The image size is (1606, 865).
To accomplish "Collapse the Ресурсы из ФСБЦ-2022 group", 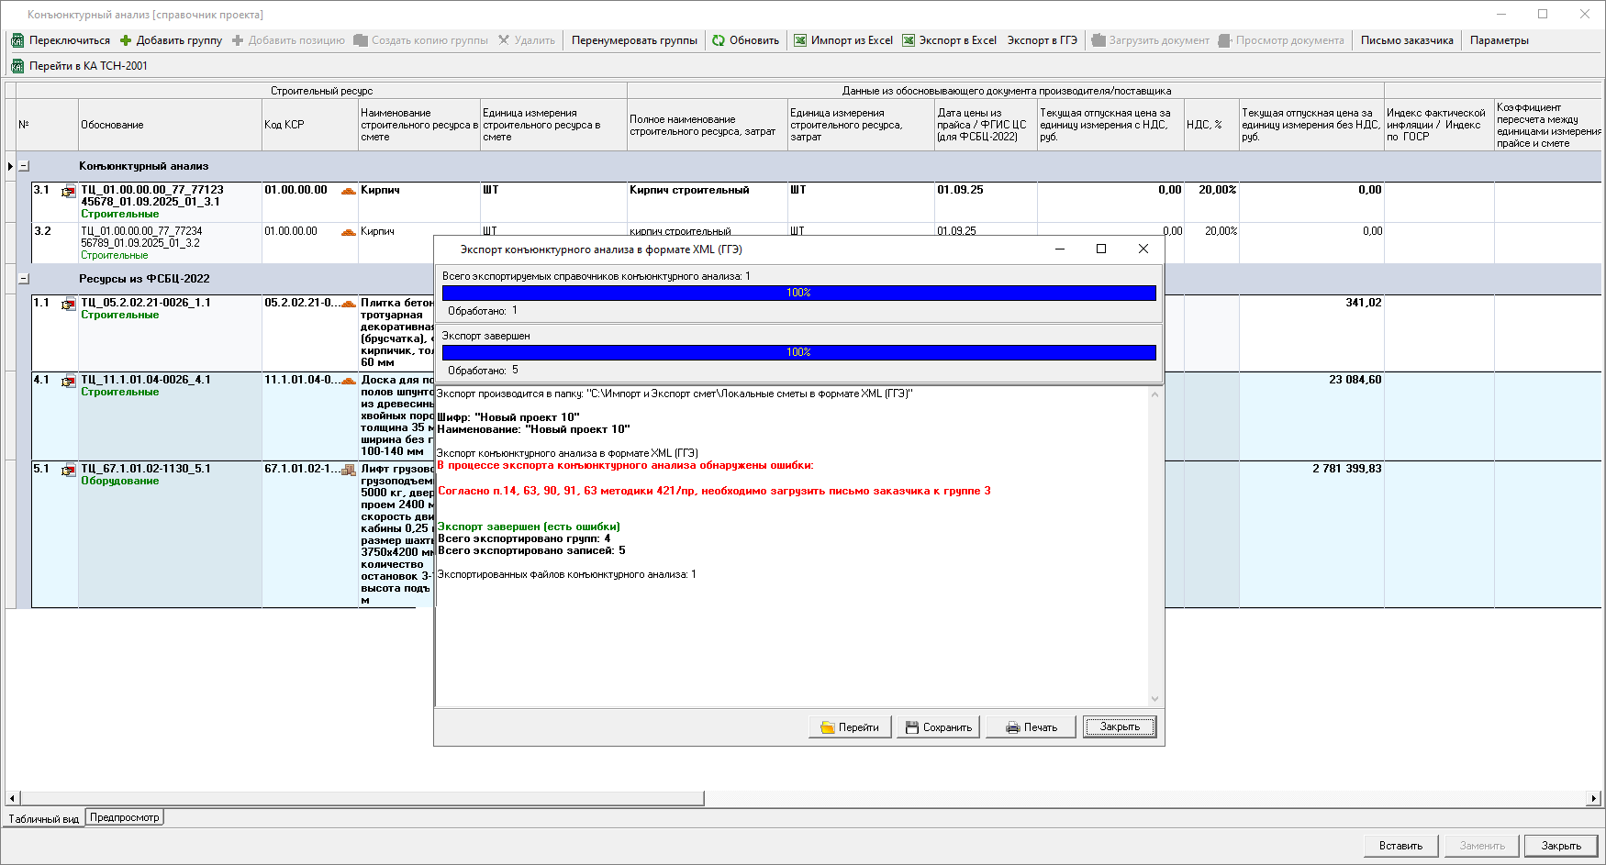I will point(24,279).
